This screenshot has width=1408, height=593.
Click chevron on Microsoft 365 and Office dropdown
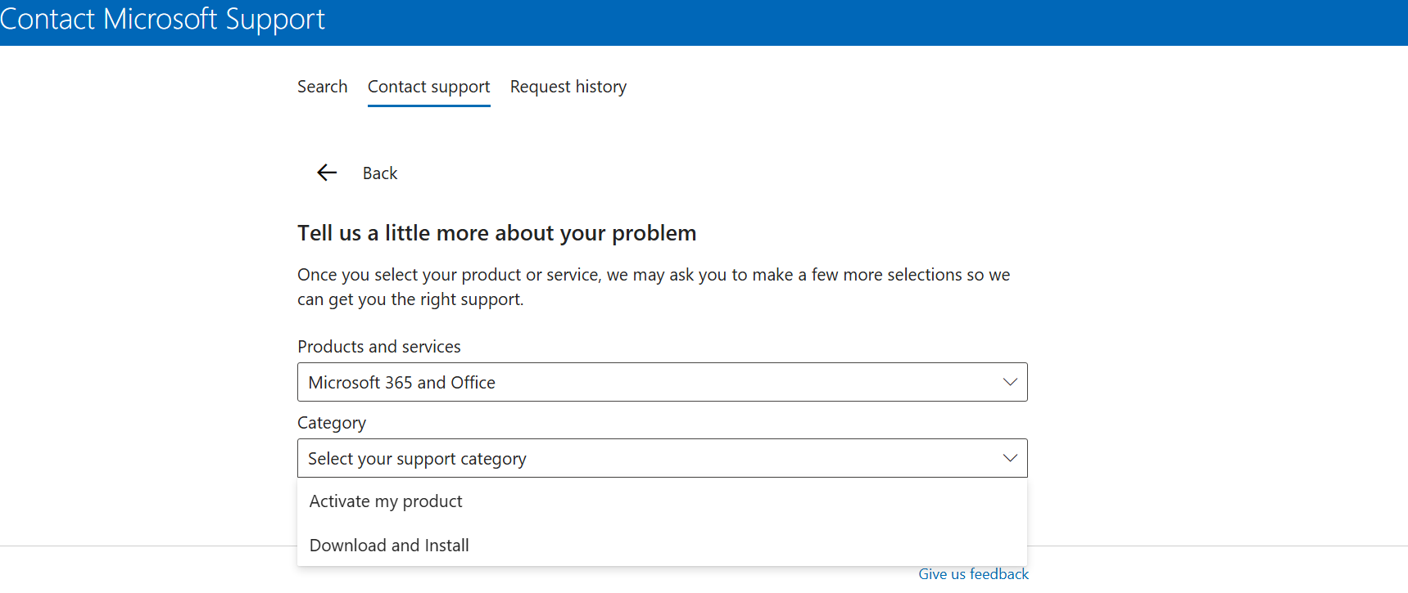[x=1010, y=382]
